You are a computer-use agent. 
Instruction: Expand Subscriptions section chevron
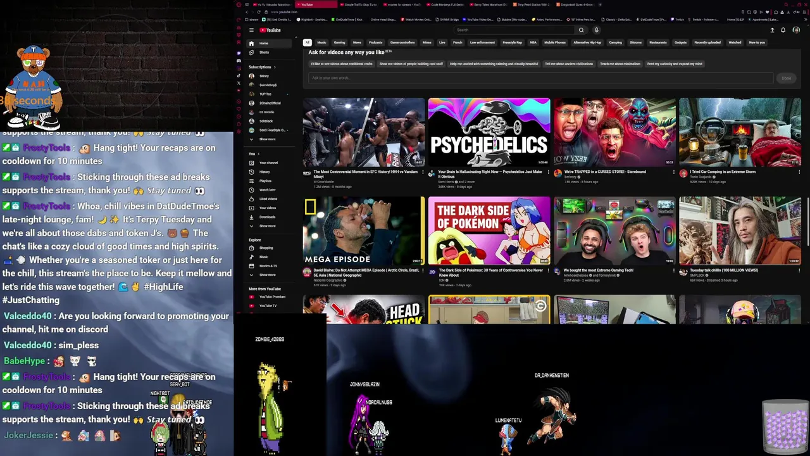(x=275, y=67)
